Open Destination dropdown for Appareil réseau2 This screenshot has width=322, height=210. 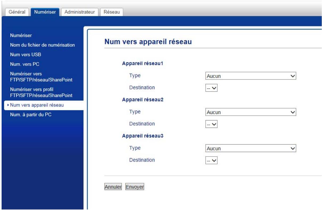[211, 124]
